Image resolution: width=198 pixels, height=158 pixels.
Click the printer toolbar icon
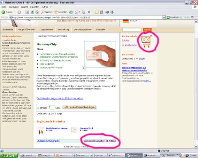83,12
